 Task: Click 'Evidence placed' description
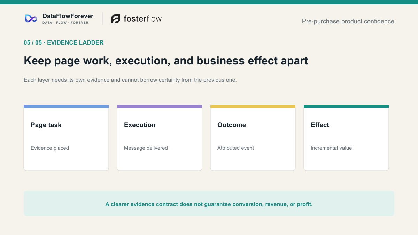[50, 148]
